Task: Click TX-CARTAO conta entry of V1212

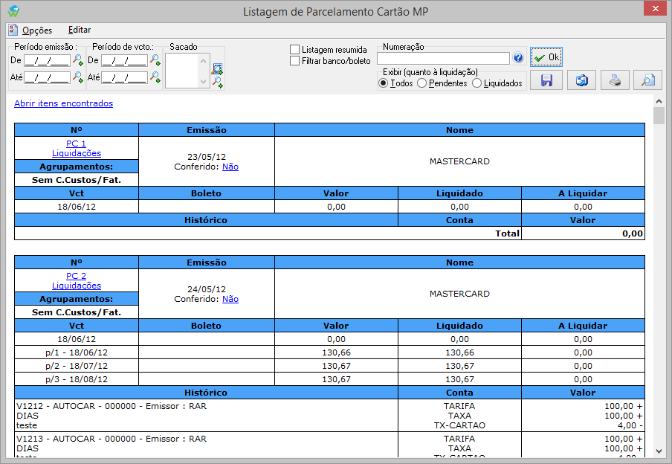Action: tap(459, 425)
